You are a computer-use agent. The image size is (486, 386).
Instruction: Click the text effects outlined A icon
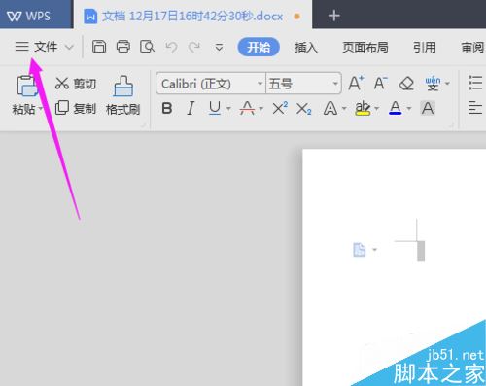pos(330,108)
